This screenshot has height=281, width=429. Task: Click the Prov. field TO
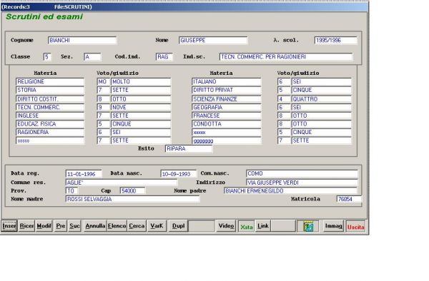pyautogui.click(x=71, y=190)
